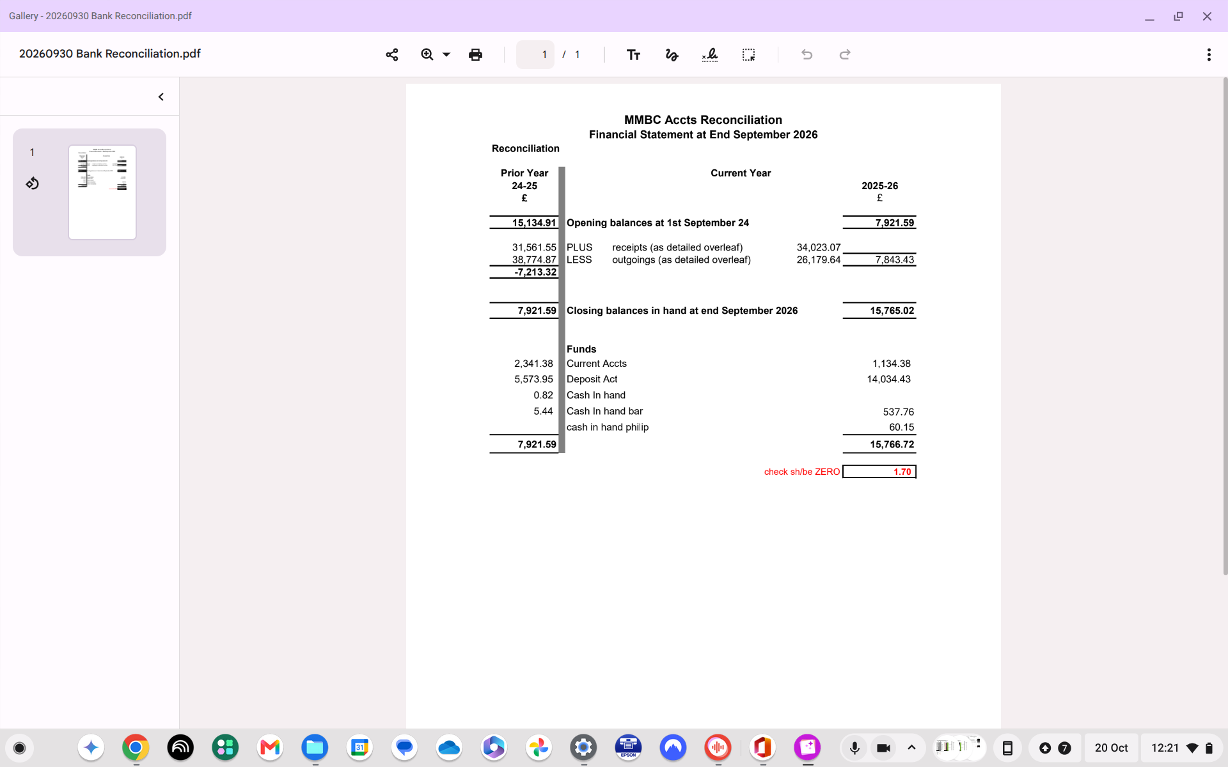Rotate page 1 using the rotate icon
Screen dimensions: 1228x767
(x=33, y=183)
